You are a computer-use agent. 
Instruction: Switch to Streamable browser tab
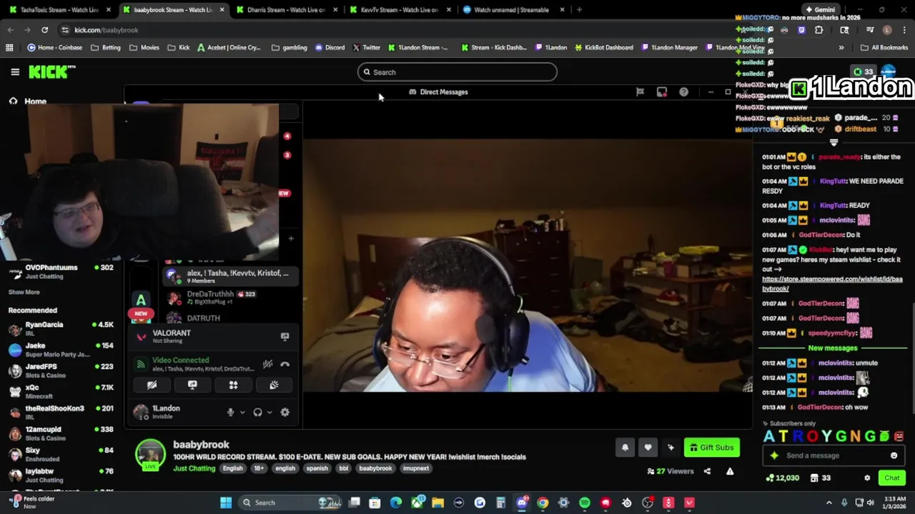(513, 10)
